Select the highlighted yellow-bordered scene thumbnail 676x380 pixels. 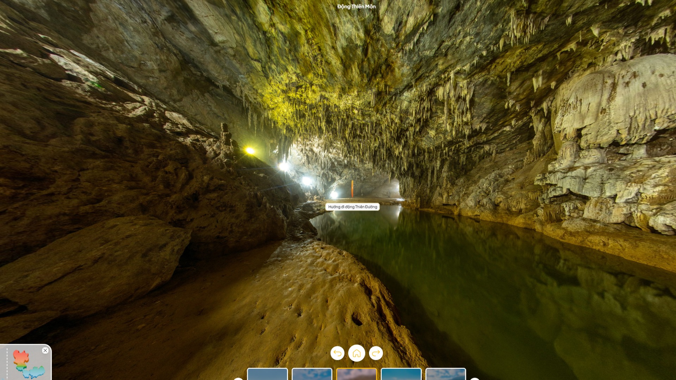357,374
